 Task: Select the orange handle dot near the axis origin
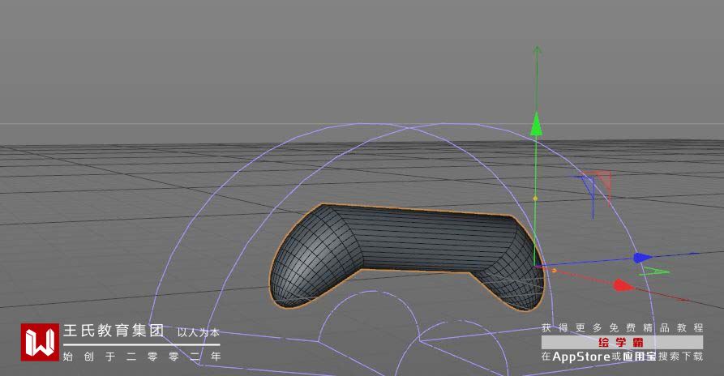point(554,271)
